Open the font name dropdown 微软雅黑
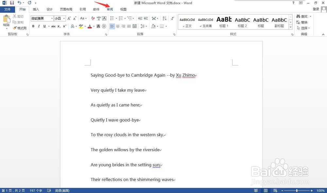The height and width of the screenshot is (193, 327). [x=52, y=18]
